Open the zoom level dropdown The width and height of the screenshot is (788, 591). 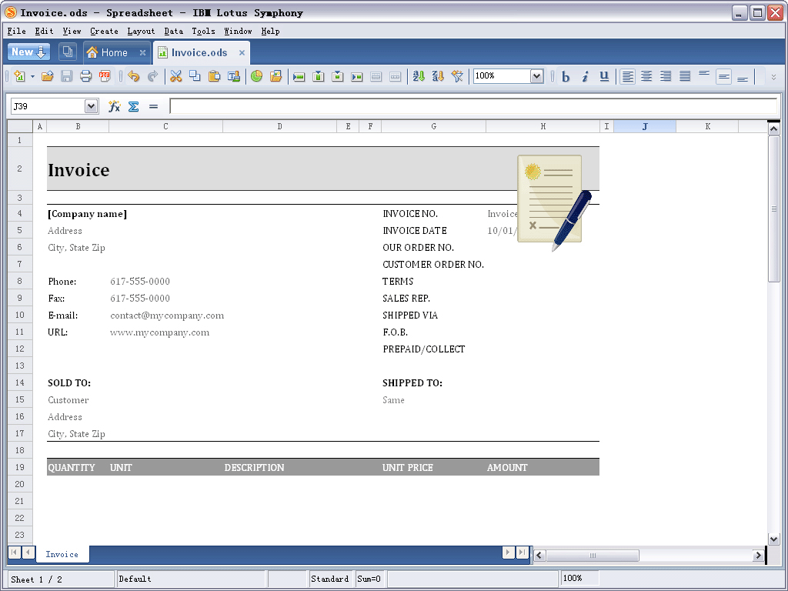(x=536, y=76)
